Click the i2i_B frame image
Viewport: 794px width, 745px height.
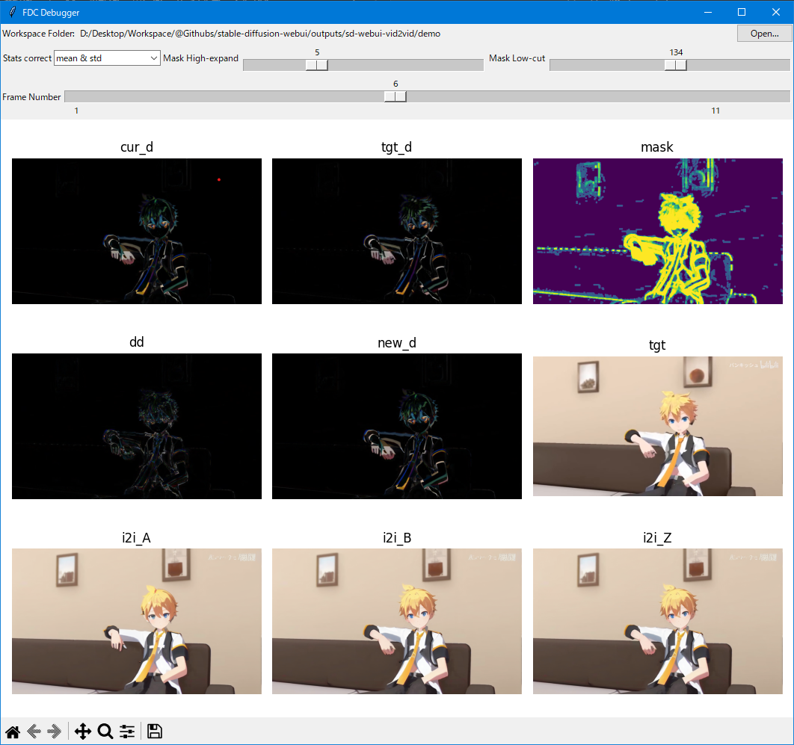397,621
